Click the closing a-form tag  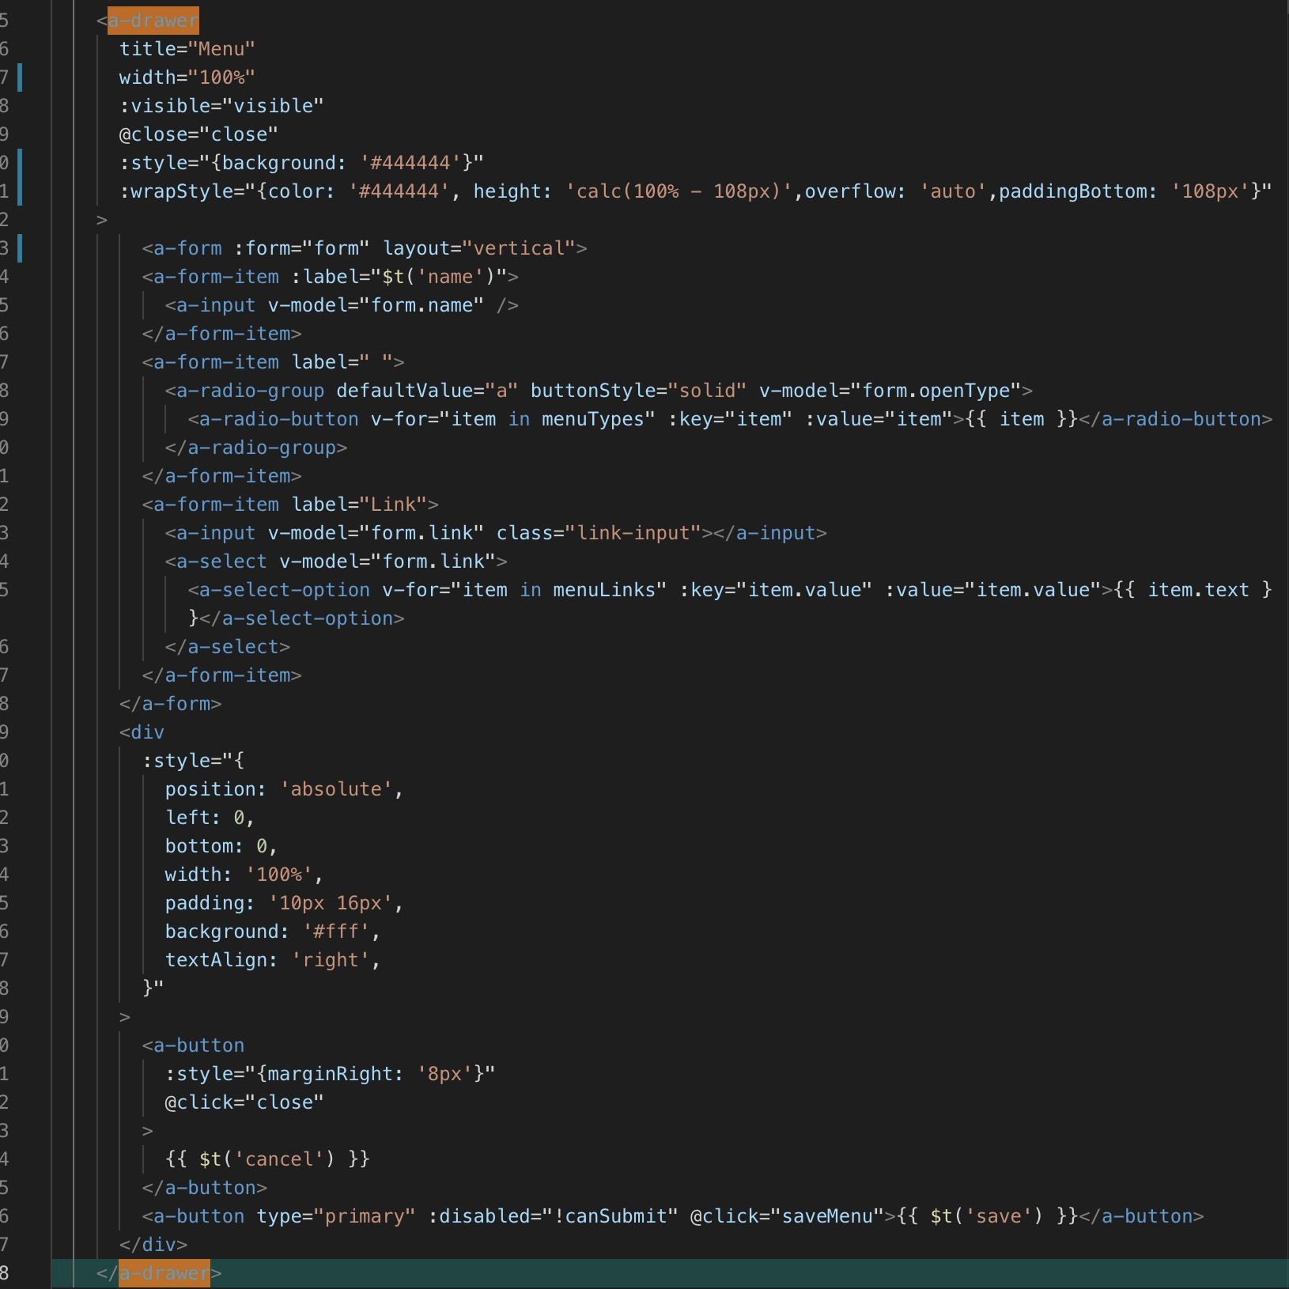(x=171, y=704)
